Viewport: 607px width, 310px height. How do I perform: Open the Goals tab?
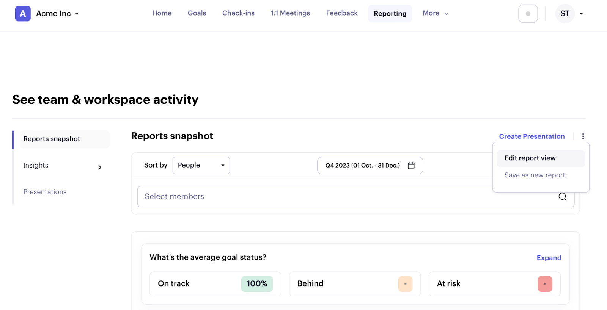coord(197,13)
